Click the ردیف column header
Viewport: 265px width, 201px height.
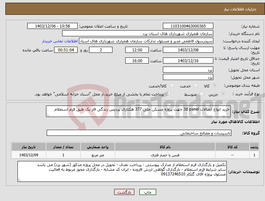(254, 147)
